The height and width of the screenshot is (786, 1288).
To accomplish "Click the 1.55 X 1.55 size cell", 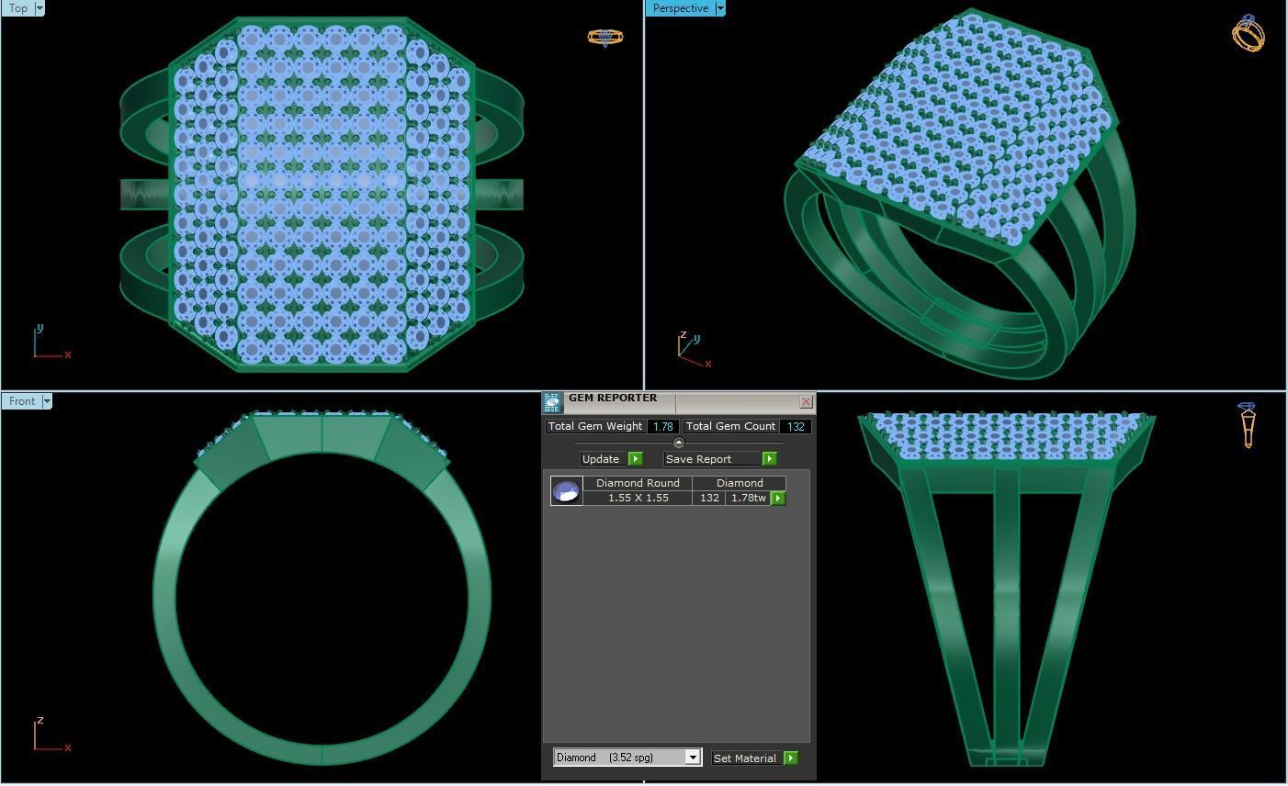I will [638, 498].
